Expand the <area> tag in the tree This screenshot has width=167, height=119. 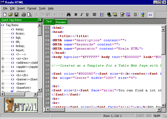point(3,71)
